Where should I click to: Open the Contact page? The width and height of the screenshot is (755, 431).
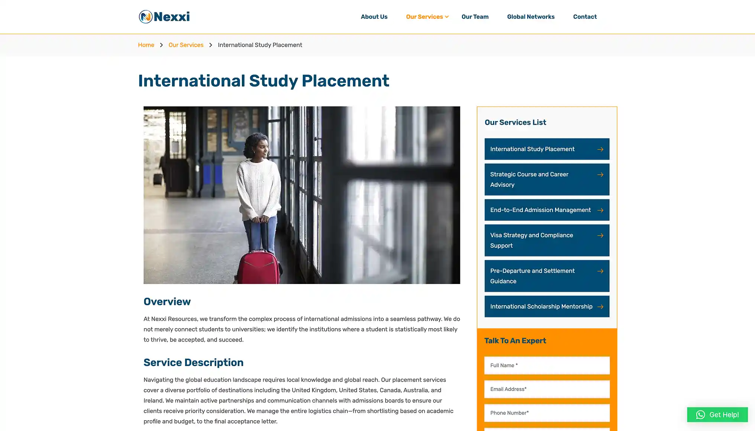click(x=585, y=17)
